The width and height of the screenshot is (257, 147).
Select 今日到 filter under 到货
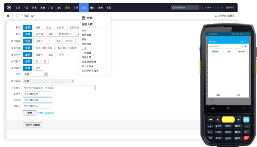click(39, 34)
